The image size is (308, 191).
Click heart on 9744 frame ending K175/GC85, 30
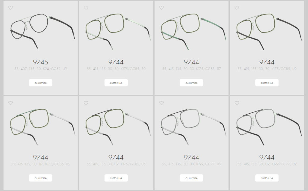86,8
